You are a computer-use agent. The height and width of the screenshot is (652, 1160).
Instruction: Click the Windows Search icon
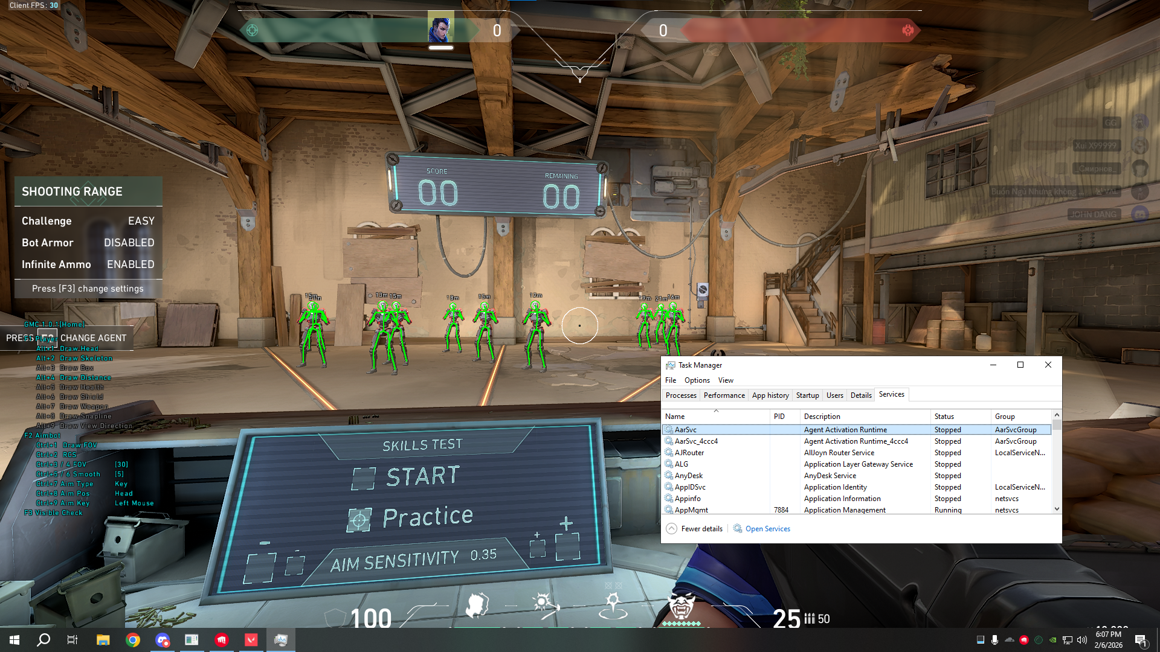click(x=42, y=639)
